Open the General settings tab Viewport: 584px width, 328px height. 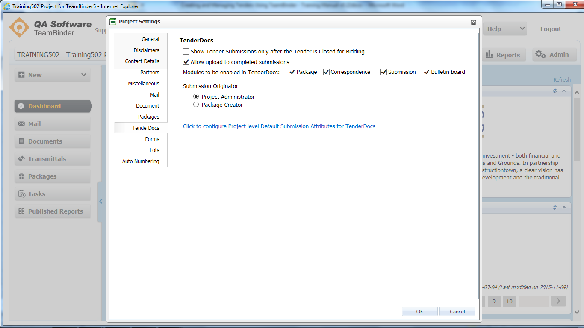(x=150, y=39)
